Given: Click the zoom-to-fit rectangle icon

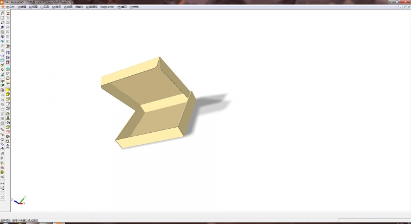Looking at the screenshot, I should tap(2, 18).
